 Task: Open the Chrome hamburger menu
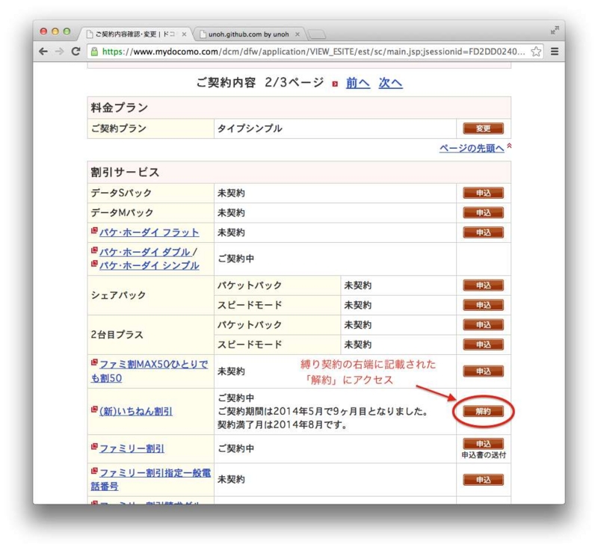(555, 52)
